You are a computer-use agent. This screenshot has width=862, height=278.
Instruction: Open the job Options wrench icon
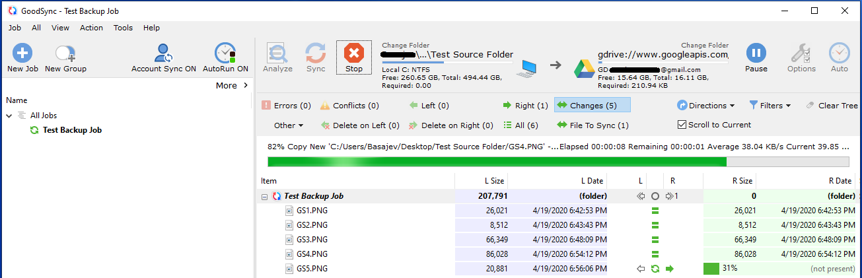(801, 53)
